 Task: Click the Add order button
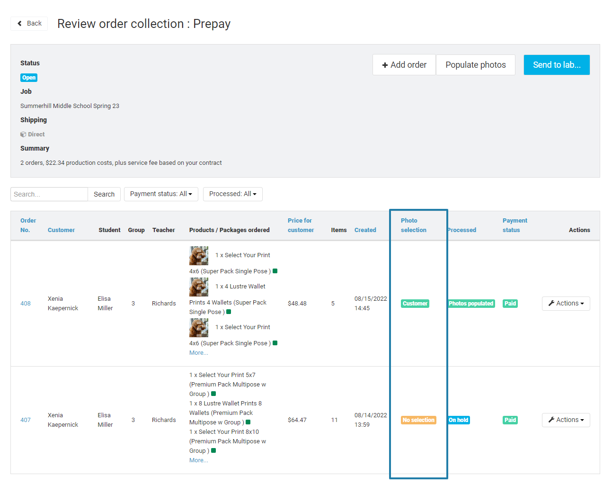[x=404, y=65]
